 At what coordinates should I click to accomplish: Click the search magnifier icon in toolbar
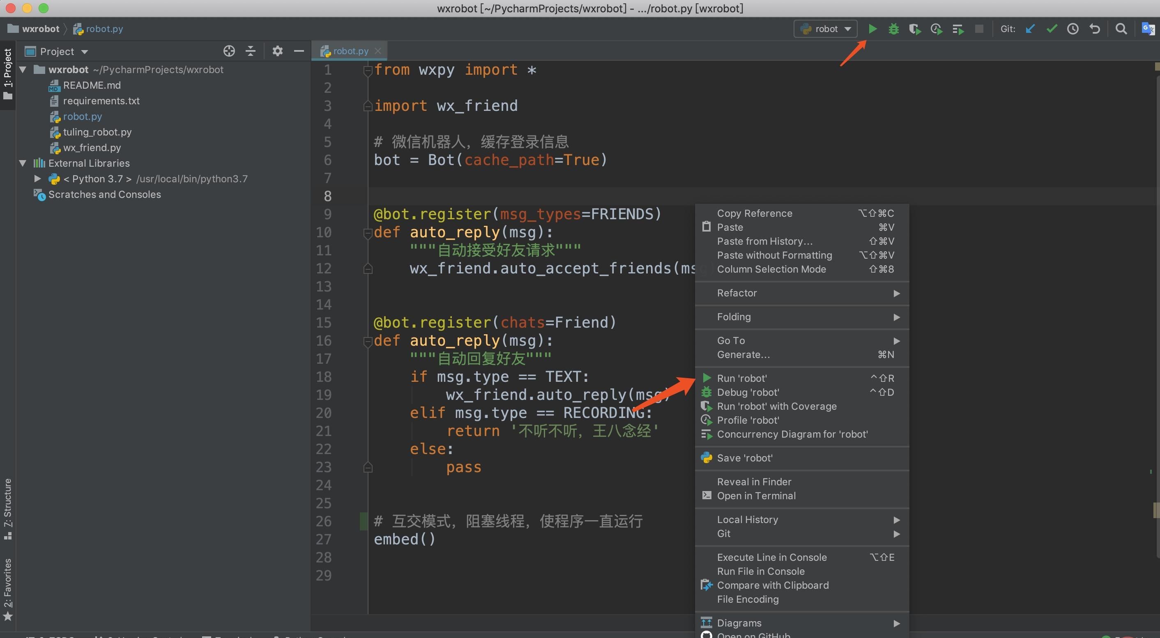1120,30
